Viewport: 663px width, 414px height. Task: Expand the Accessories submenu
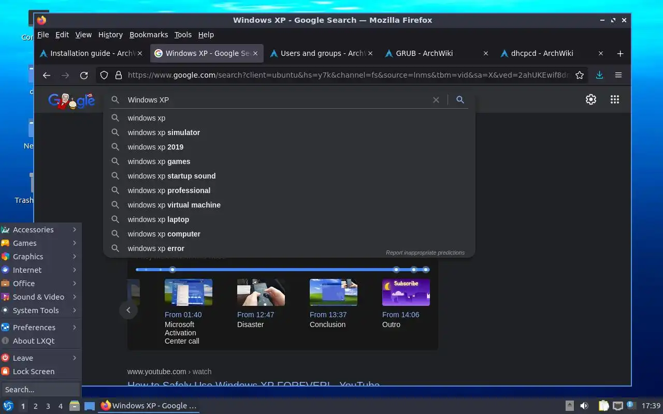(x=40, y=230)
